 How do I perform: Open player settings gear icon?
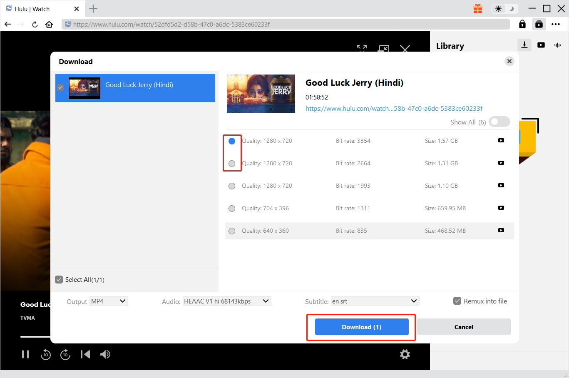pyautogui.click(x=405, y=354)
